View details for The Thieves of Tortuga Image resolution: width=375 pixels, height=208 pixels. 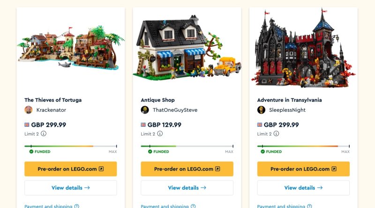click(70, 188)
